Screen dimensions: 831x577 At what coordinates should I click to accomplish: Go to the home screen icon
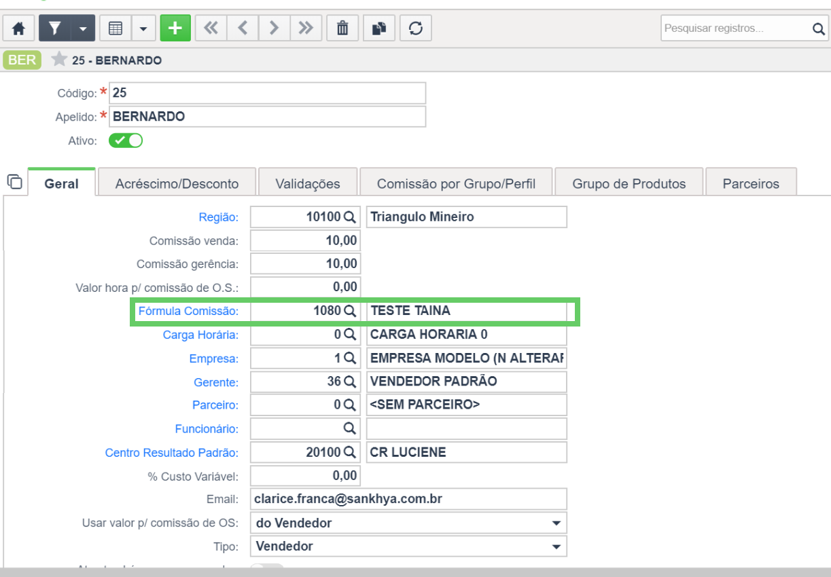19,29
